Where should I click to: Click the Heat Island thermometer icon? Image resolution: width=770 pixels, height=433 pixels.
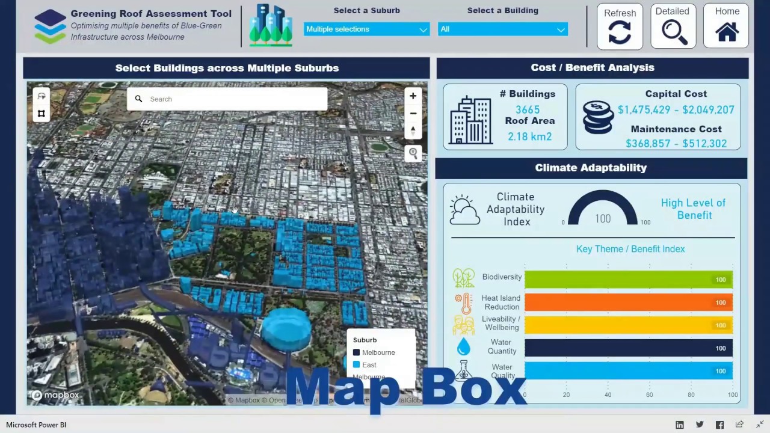(x=464, y=303)
